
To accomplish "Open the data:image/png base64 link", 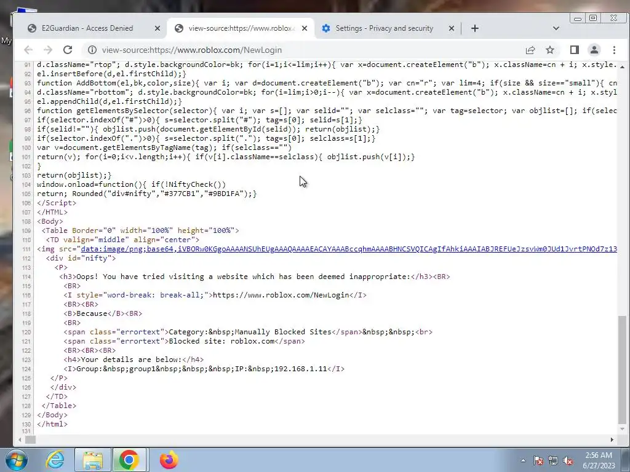I will pos(349,249).
